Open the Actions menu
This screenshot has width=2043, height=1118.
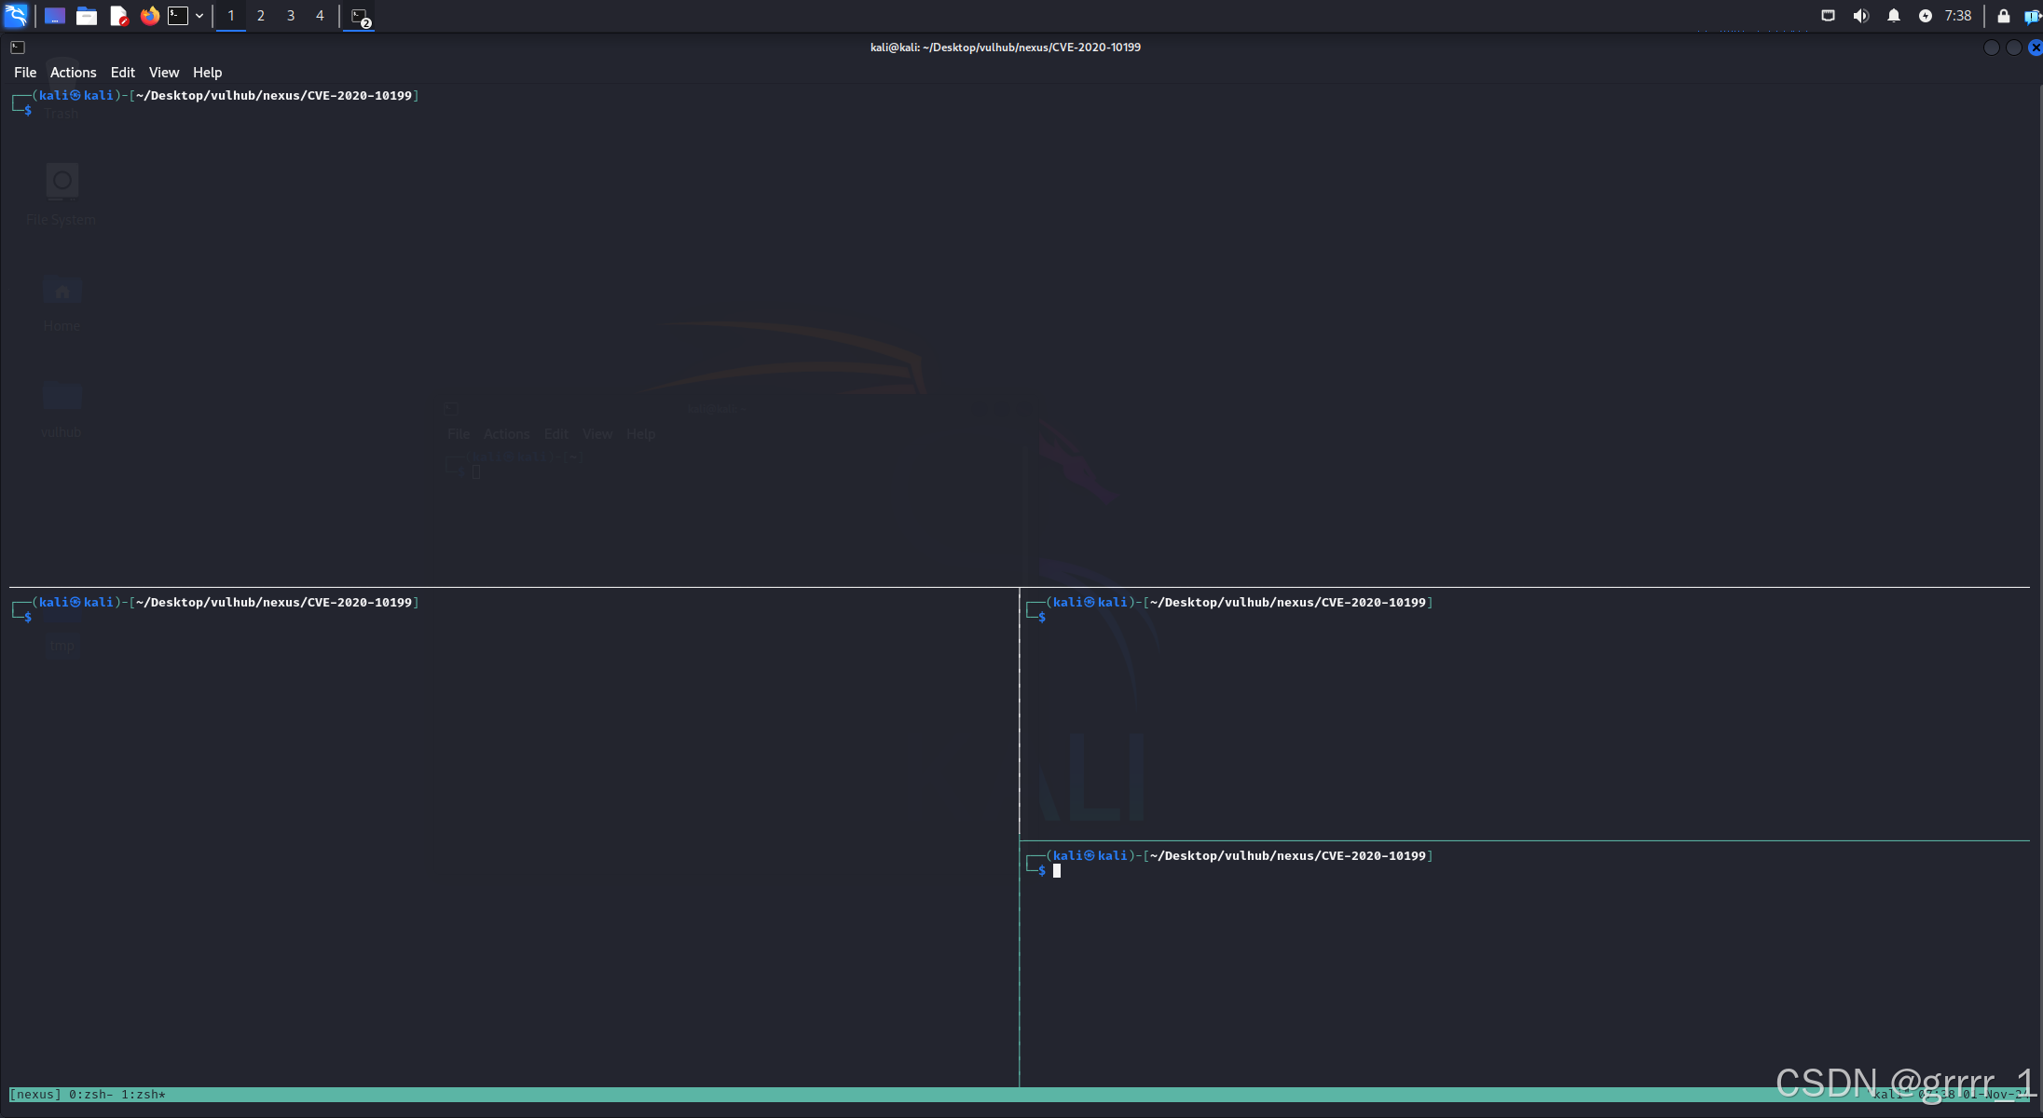(73, 73)
